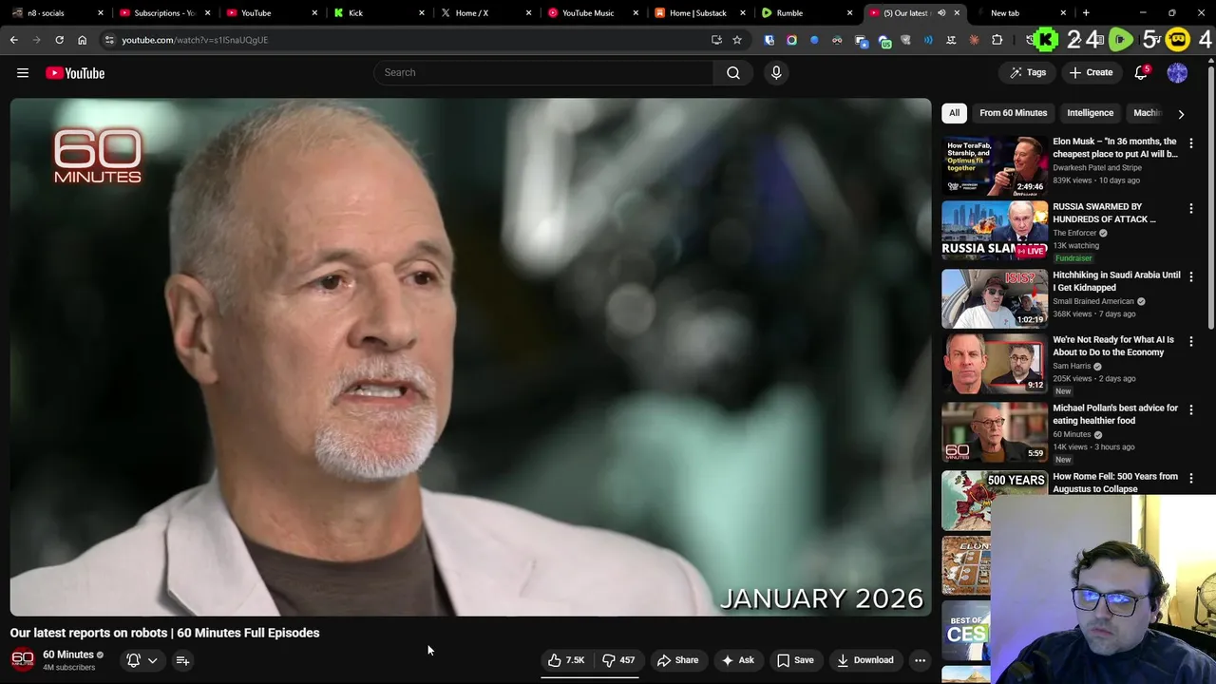1216x684 pixels.
Task: Open options for Michael Pollan video
Action: tap(1191, 409)
